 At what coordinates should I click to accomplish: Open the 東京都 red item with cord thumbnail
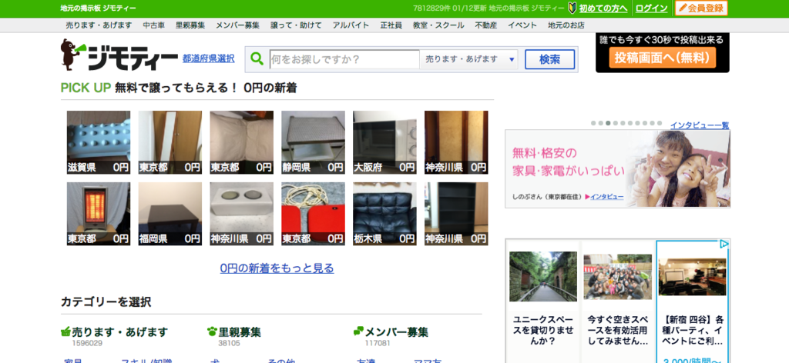[313, 214]
